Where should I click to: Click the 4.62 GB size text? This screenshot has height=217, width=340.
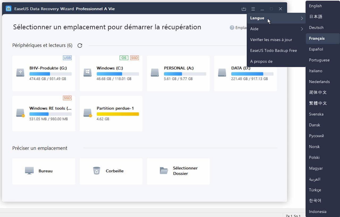(103, 119)
